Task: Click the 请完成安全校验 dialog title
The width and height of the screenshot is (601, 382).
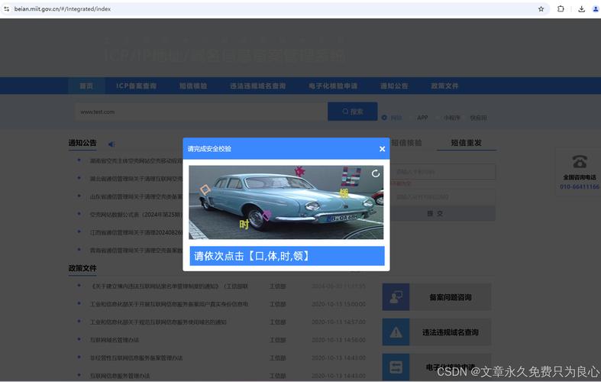Action: [209, 149]
